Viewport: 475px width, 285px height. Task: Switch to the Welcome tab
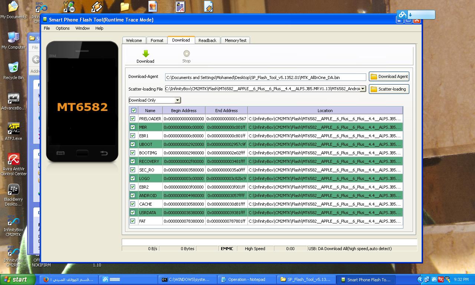coord(134,40)
